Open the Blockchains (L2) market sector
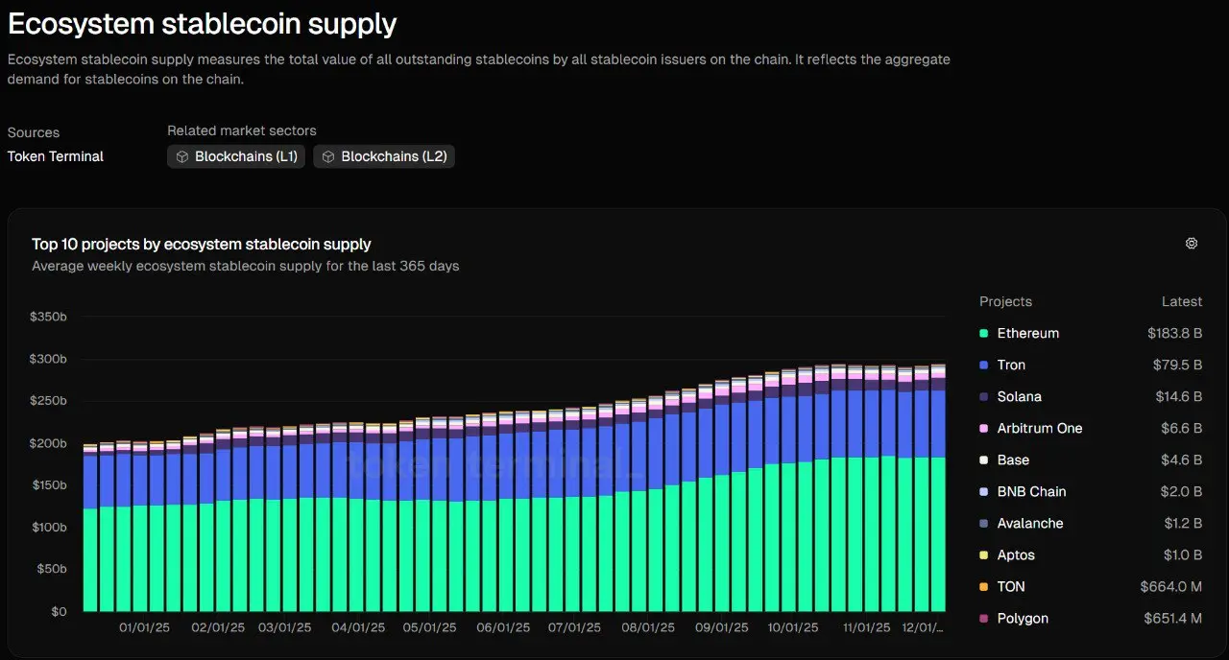The width and height of the screenshot is (1229, 660). point(383,156)
